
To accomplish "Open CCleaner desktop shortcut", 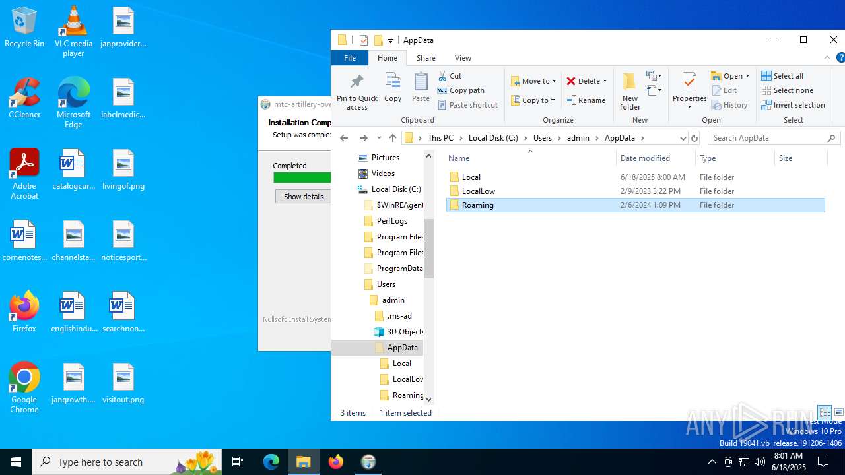I will (x=24, y=98).
